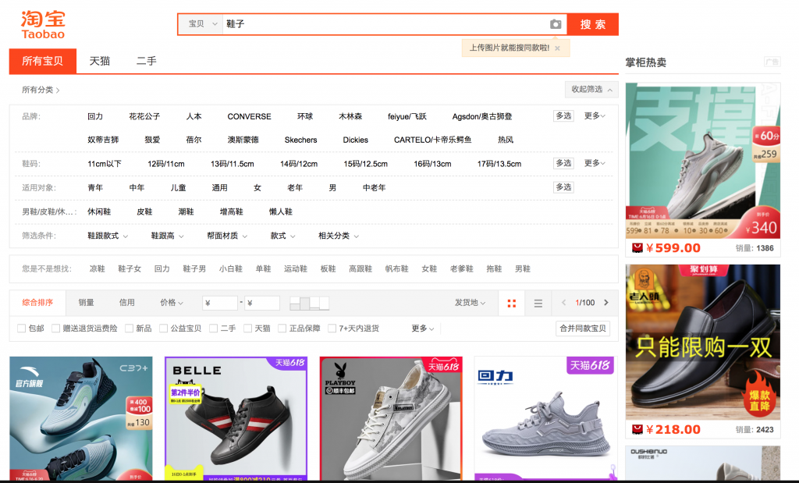
Task: Switch to the 天猫 tab
Action: click(100, 61)
